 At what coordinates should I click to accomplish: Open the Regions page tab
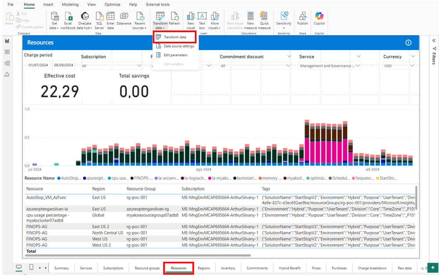(x=203, y=268)
